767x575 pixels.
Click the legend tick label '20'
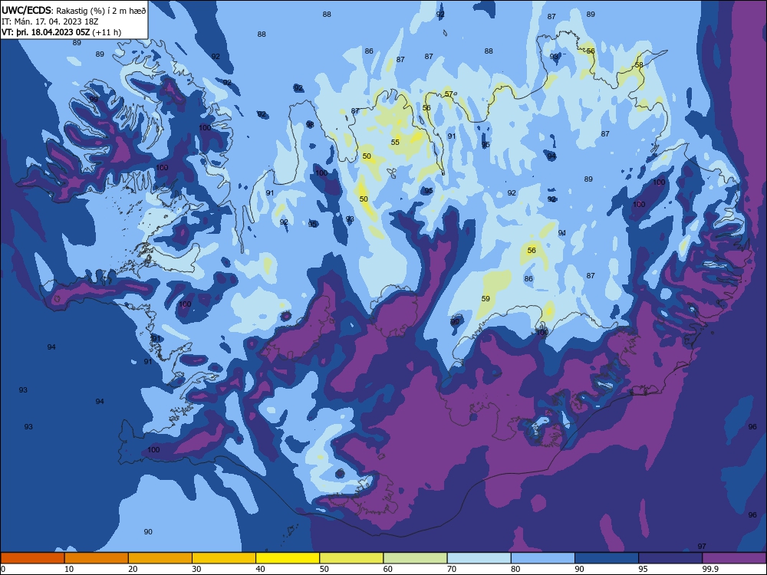point(133,569)
